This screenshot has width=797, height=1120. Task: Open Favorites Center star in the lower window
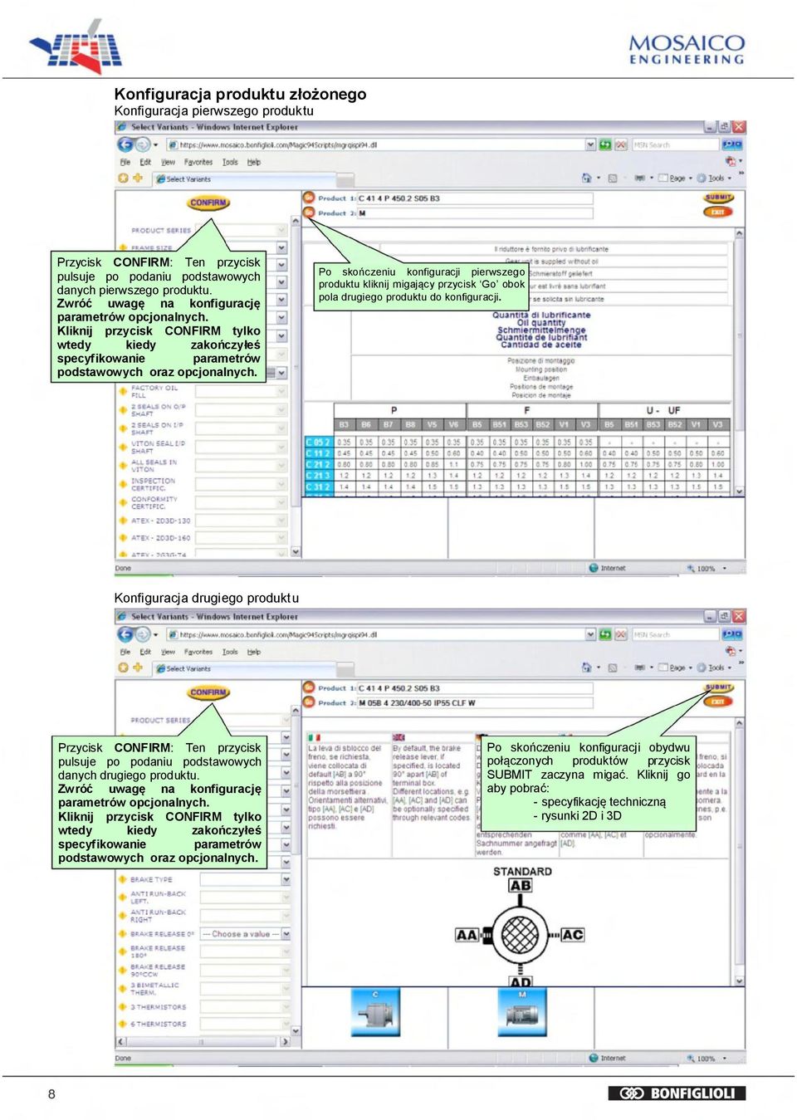(123, 668)
